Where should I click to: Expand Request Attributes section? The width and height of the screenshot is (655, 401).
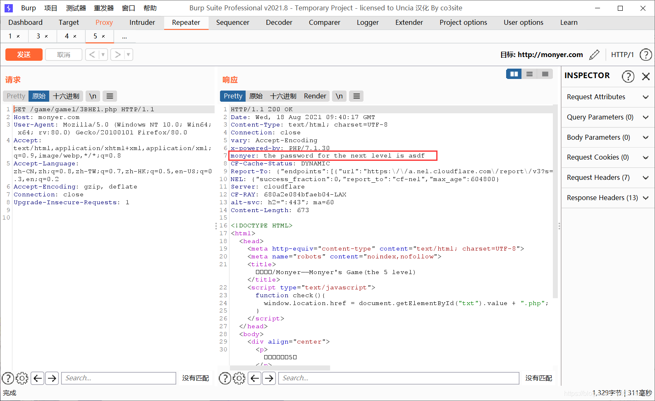point(607,97)
